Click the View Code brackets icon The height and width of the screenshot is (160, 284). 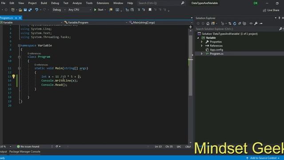[x=251, y=24]
